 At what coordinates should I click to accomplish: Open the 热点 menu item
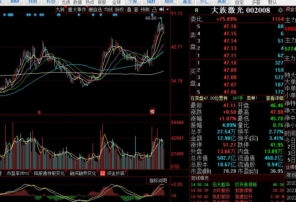coord(90,2)
